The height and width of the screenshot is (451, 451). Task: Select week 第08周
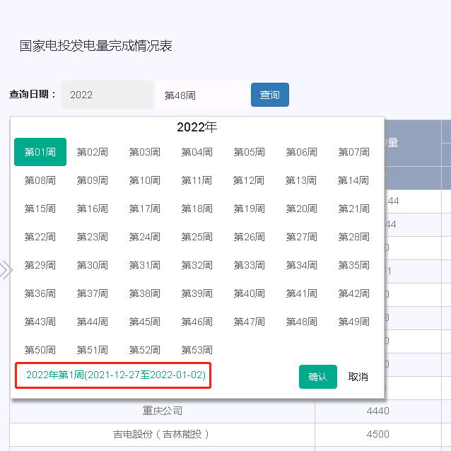40,180
